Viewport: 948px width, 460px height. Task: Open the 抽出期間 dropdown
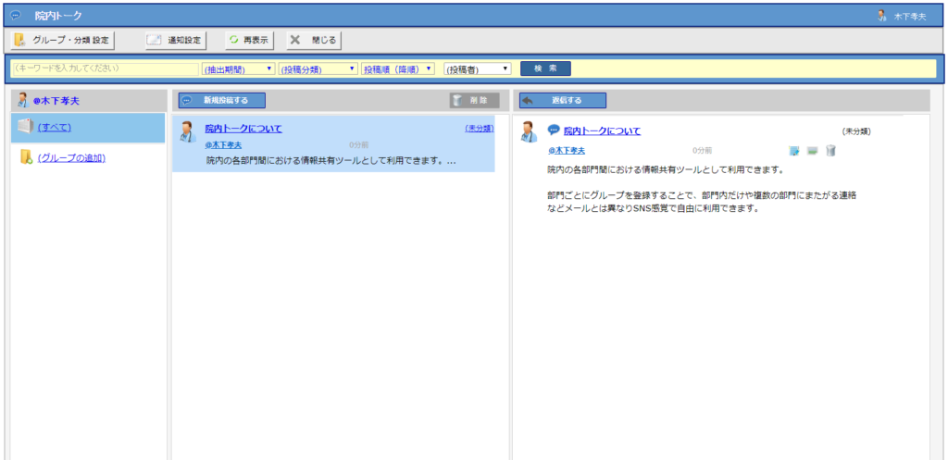pyautogui.click(x=238, y=68)
